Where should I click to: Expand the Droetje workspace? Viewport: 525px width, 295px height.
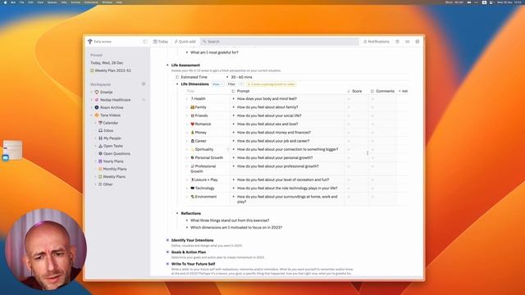pyautogui.click(x=92, y=92)
